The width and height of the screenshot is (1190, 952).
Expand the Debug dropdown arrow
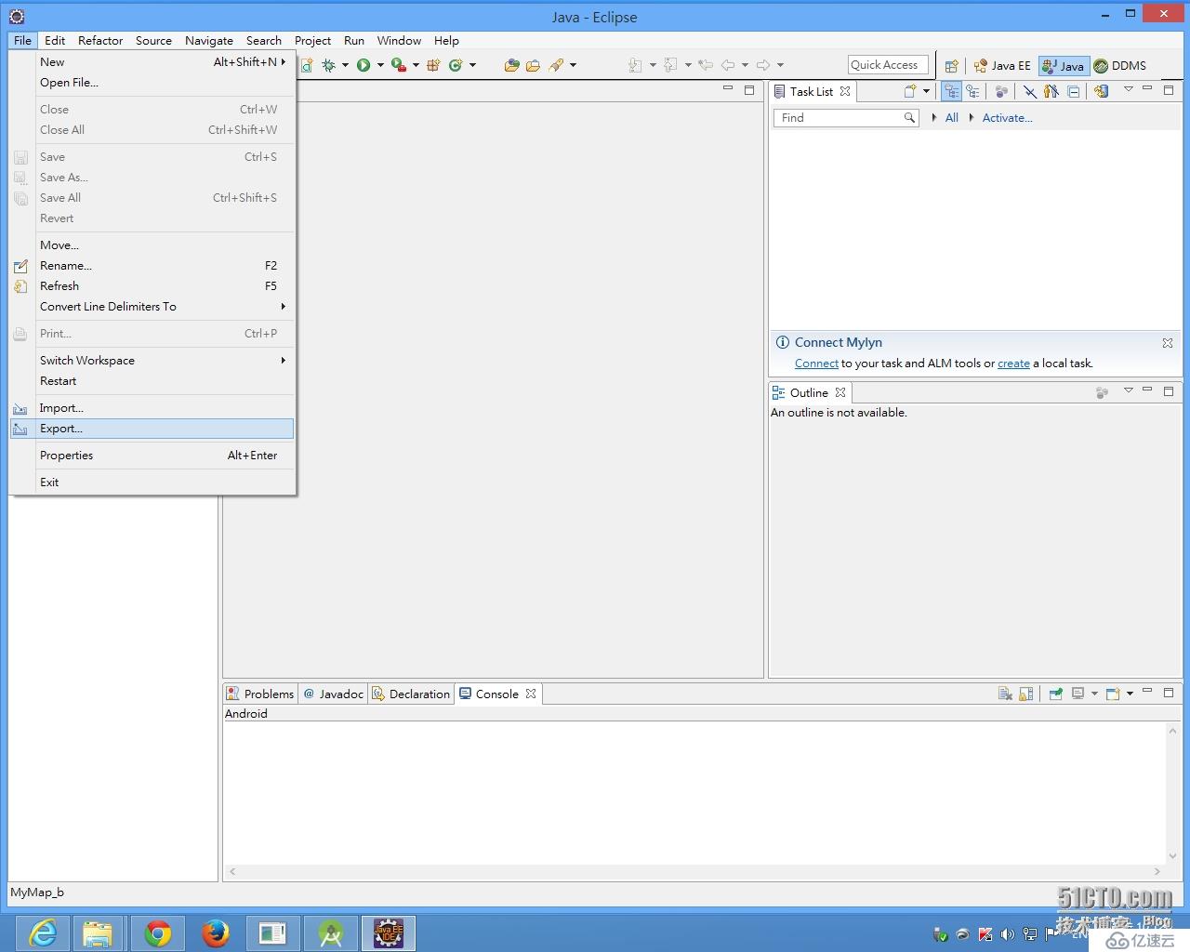pyautogui.click(x=345, y=65)
